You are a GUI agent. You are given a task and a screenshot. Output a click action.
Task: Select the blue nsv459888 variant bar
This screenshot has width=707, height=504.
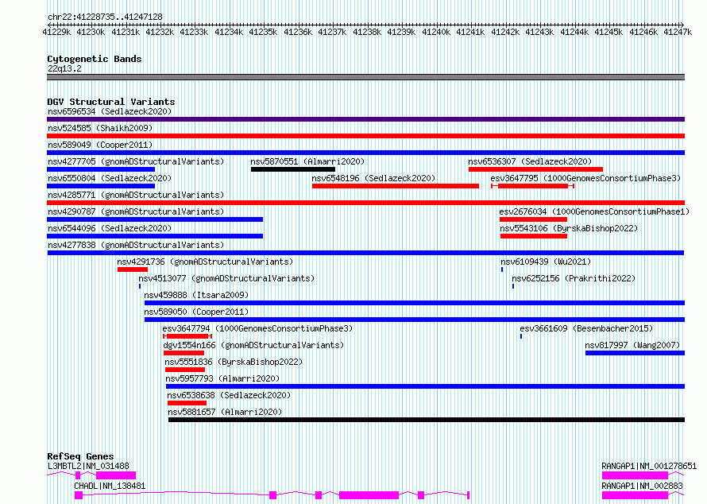pyautogui.click(x=415, y=303)
